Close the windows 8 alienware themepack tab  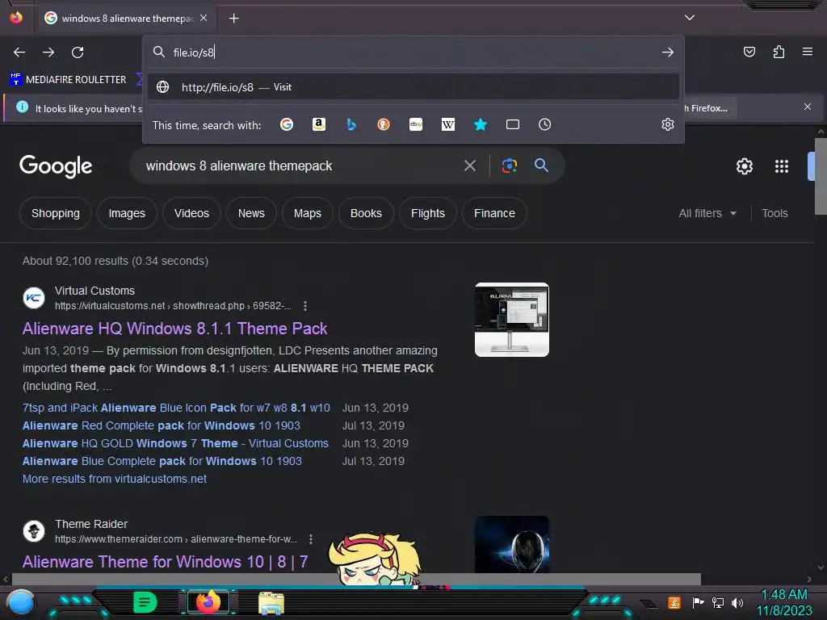pos(204,18)
